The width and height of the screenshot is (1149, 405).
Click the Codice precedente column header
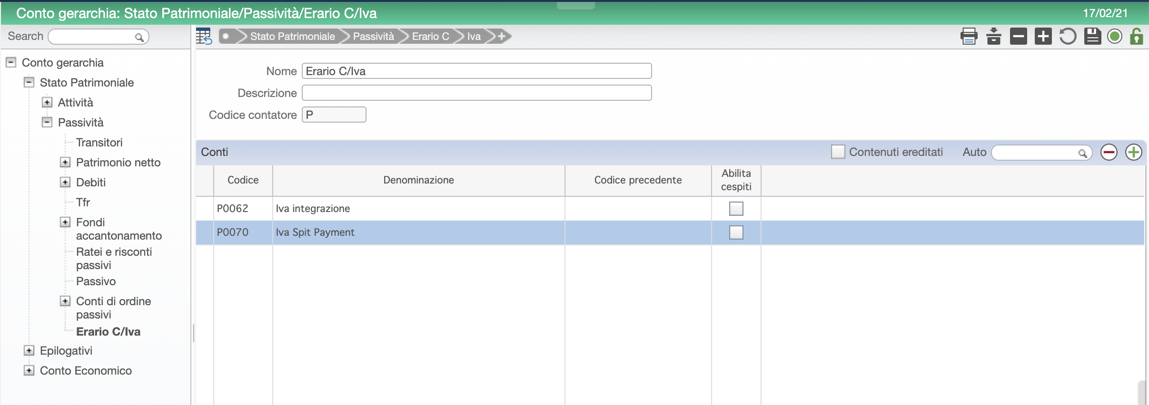638,180
